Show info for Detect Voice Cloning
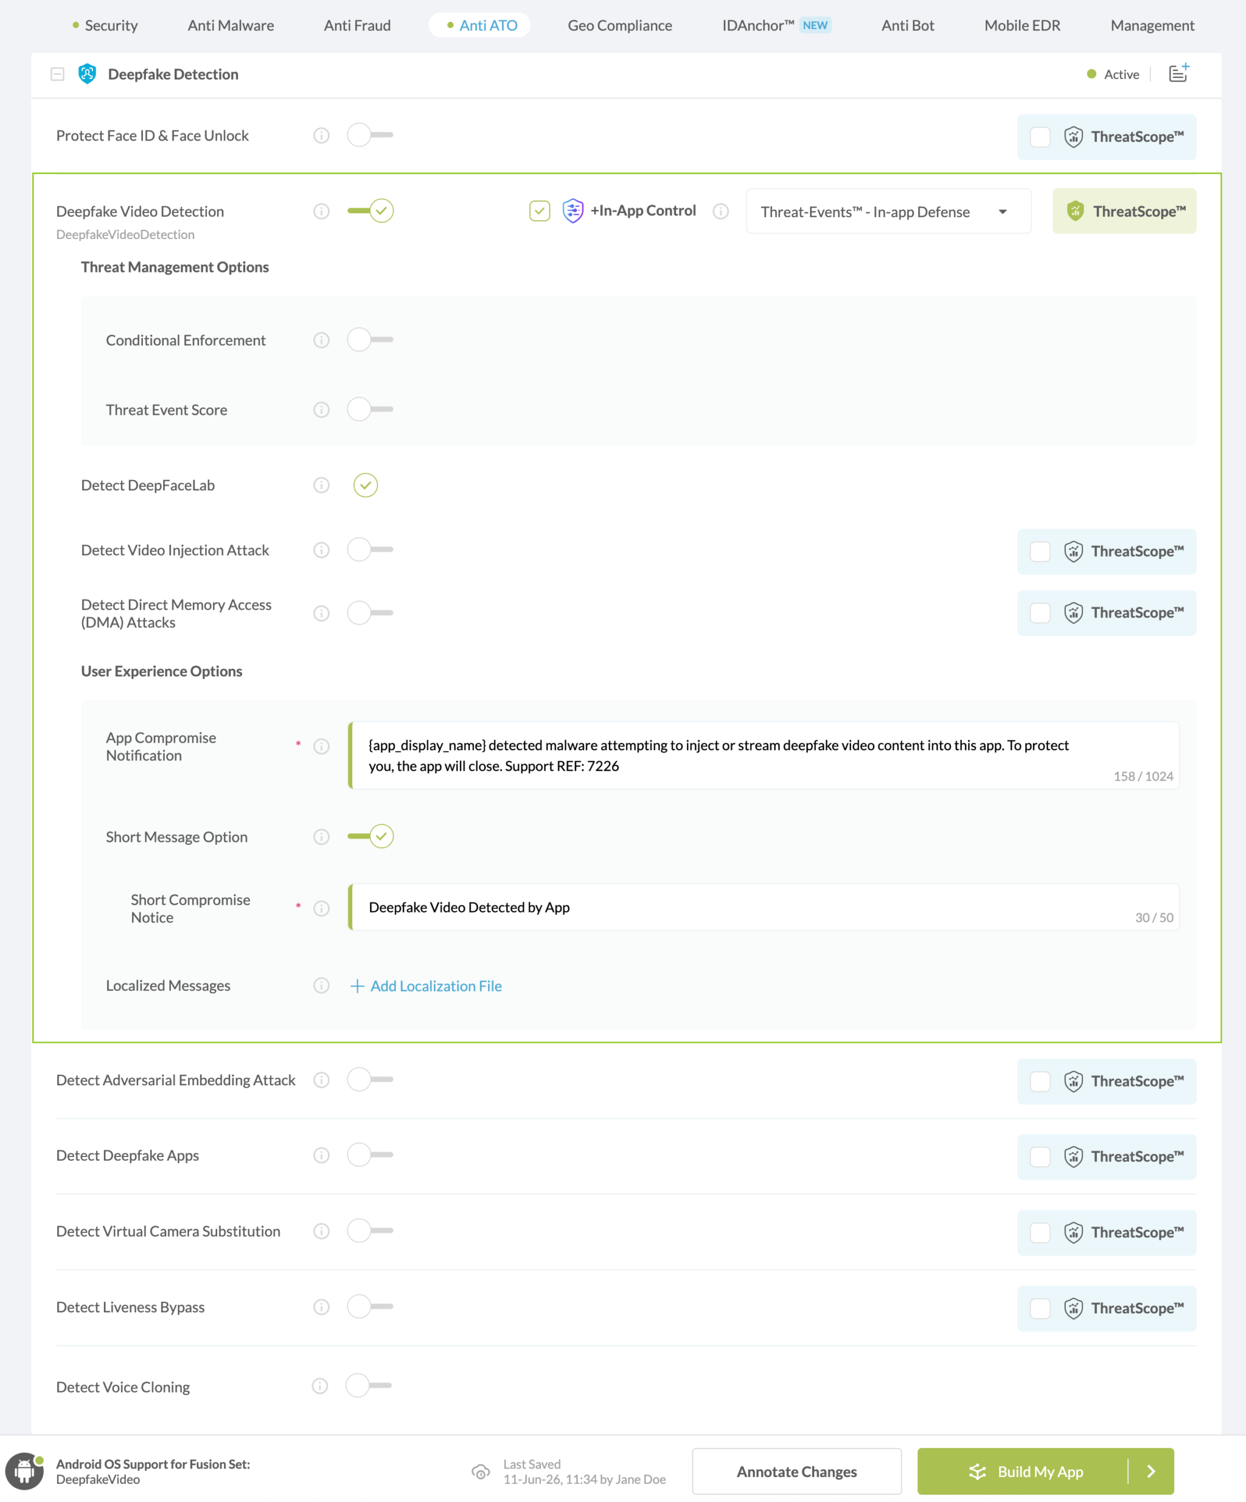 click(x=320, y=1387)
